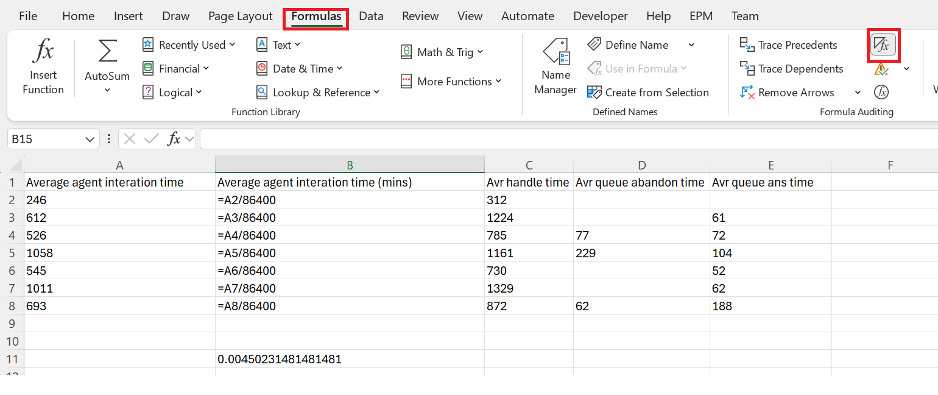Image resolution: width=938 pixels, height=395 pixels.
Task: Switch to the Data tab
Action: click(371, 16)
